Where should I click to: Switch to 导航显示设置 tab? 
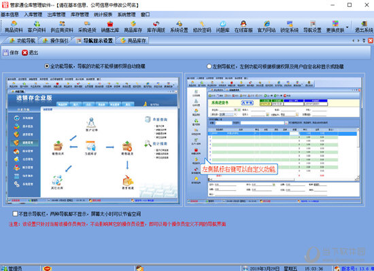click(95, 41)
